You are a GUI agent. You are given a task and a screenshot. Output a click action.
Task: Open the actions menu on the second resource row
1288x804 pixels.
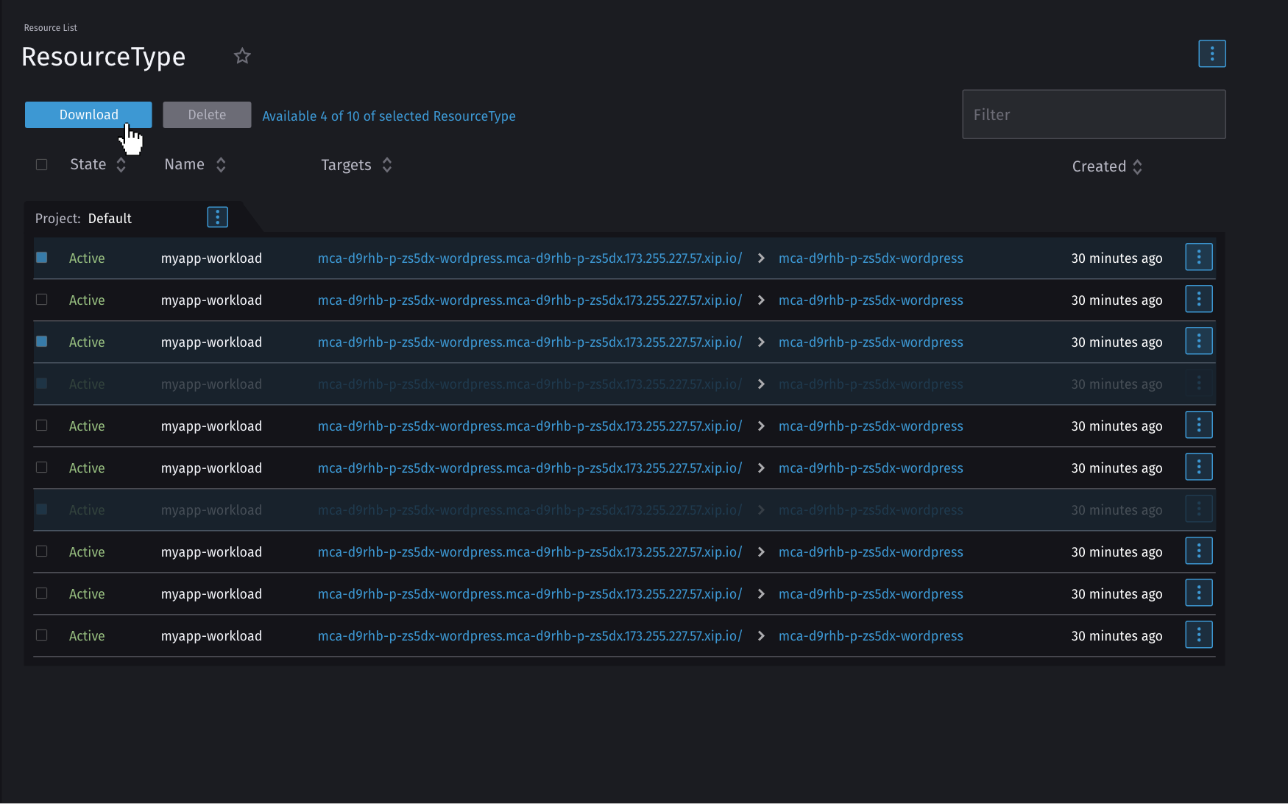coord(1198,299)
